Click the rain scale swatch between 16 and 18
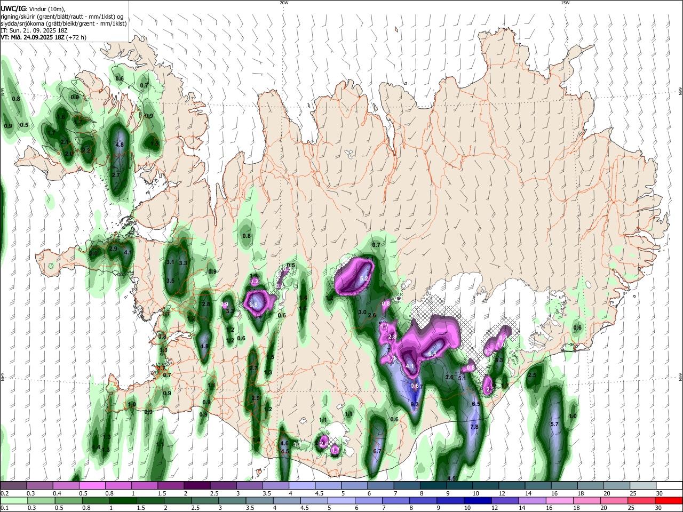 (559, 500)
